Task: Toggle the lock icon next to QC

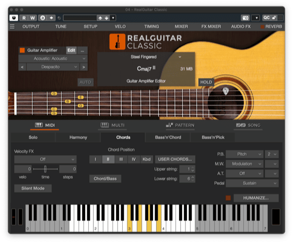Action: [274, 18]
